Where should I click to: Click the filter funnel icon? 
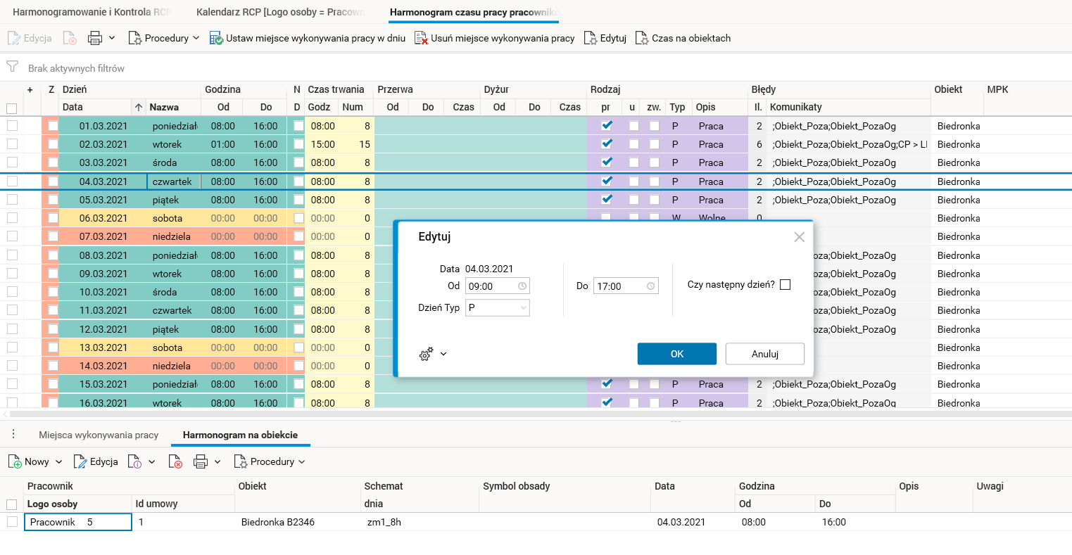[x=12, y=67]
